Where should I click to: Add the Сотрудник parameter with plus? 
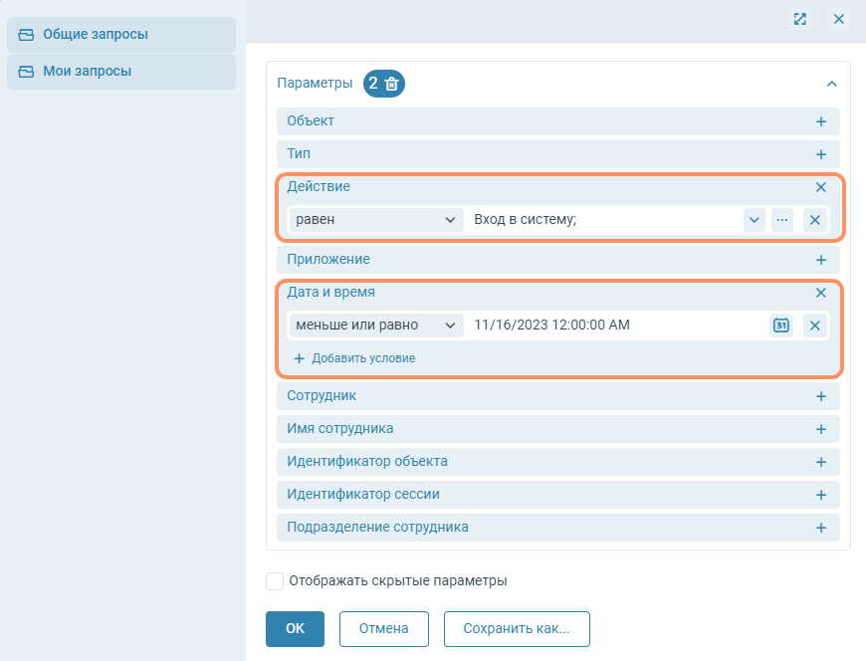coord(820,396)
